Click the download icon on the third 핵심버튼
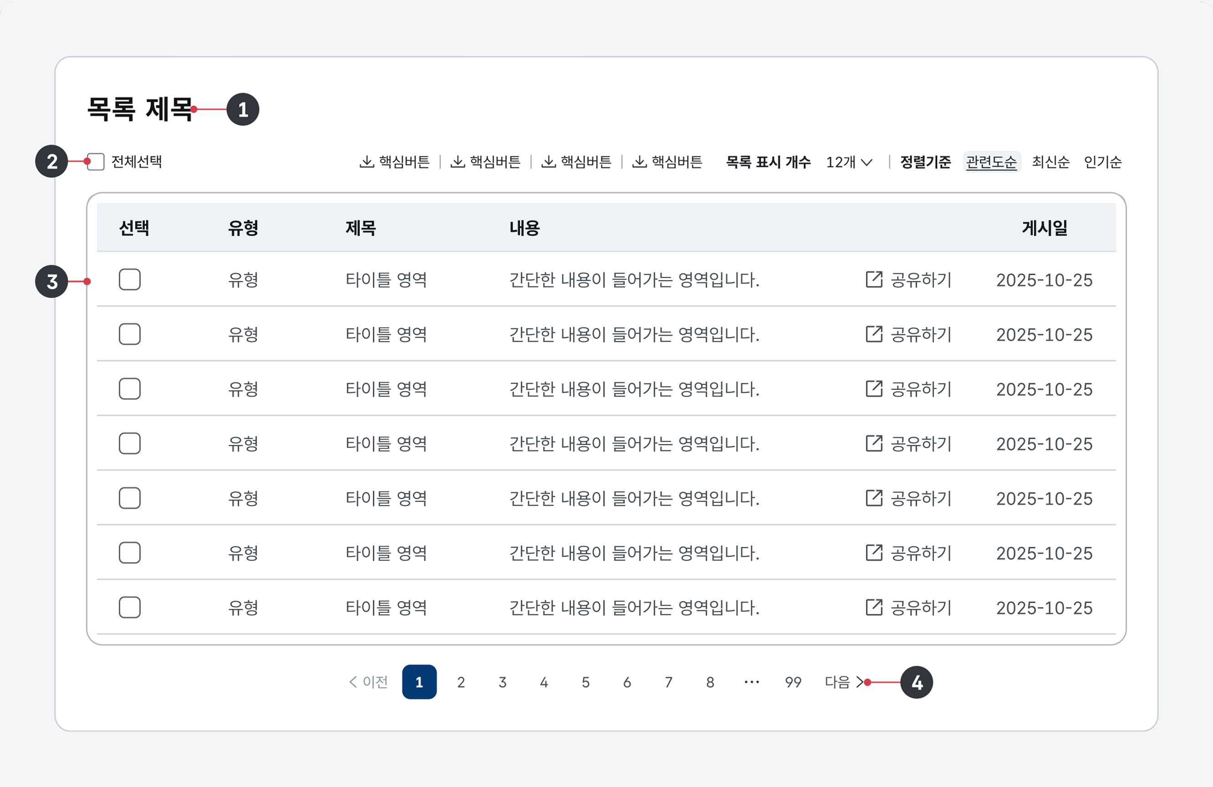The image size is (1213, 787). coord(548,162)
